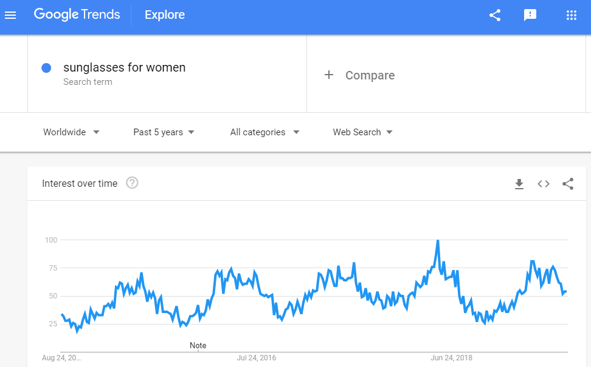The height and width of the screenshot is (367, 591).
Task: Go to the Explore page title
Action: click(x=165, y=15)
